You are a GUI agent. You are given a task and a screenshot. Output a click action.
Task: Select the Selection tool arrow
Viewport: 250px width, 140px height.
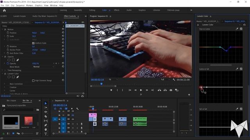click(x=46, y=103)
